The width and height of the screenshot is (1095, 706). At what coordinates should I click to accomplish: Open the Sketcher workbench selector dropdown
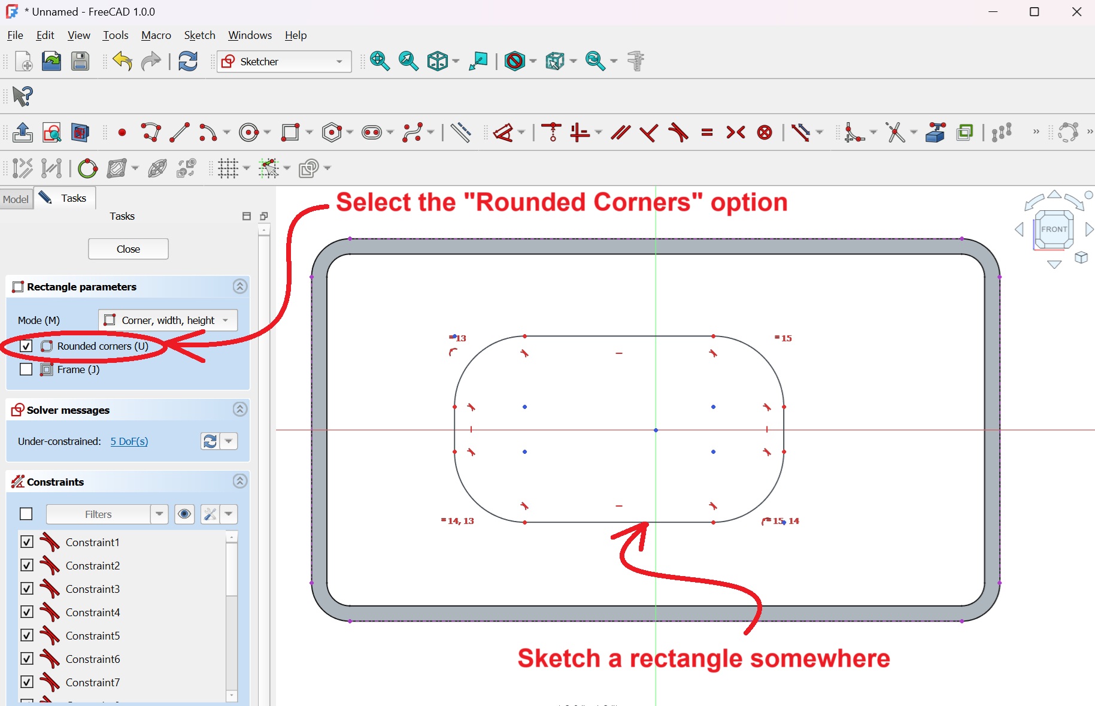tap(284, 62)
